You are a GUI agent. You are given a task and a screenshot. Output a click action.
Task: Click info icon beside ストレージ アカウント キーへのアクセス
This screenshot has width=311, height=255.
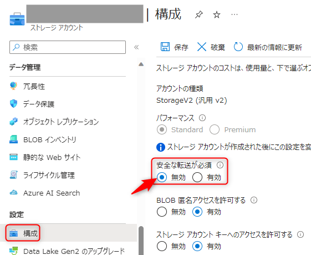(300, 234)
